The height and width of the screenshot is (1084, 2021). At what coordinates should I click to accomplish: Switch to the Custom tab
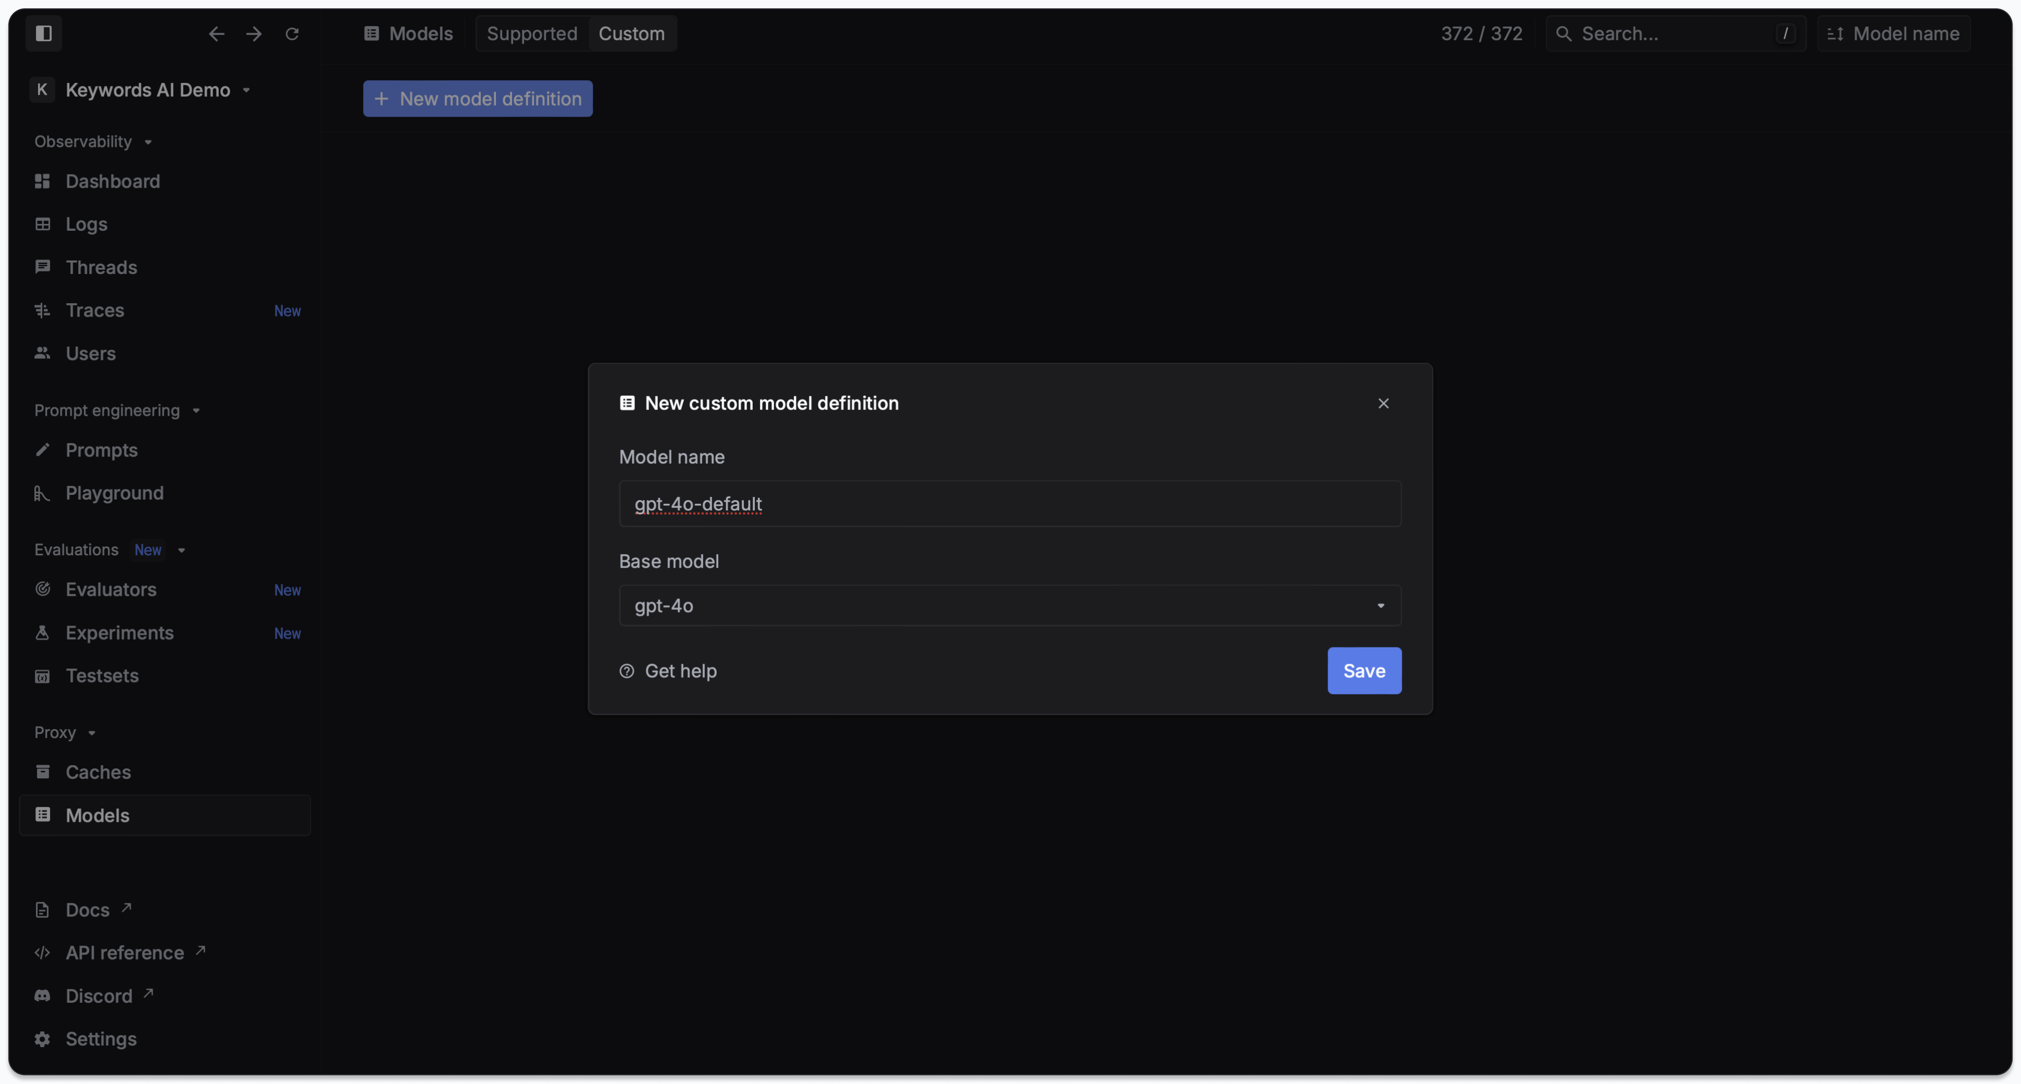(631, 34)
